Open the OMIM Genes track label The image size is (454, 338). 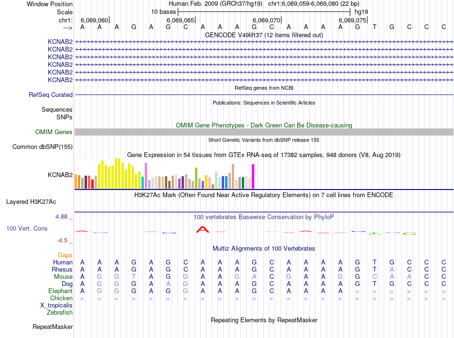pos(54,132)
